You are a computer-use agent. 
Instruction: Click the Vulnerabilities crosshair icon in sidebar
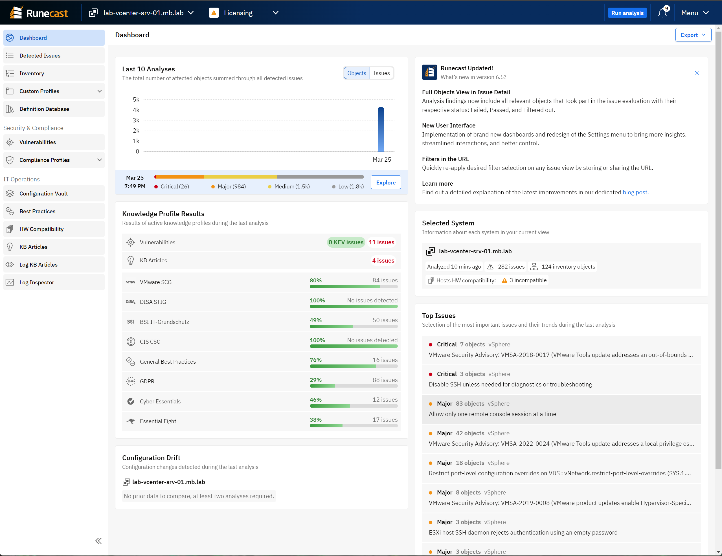[10, 142]
